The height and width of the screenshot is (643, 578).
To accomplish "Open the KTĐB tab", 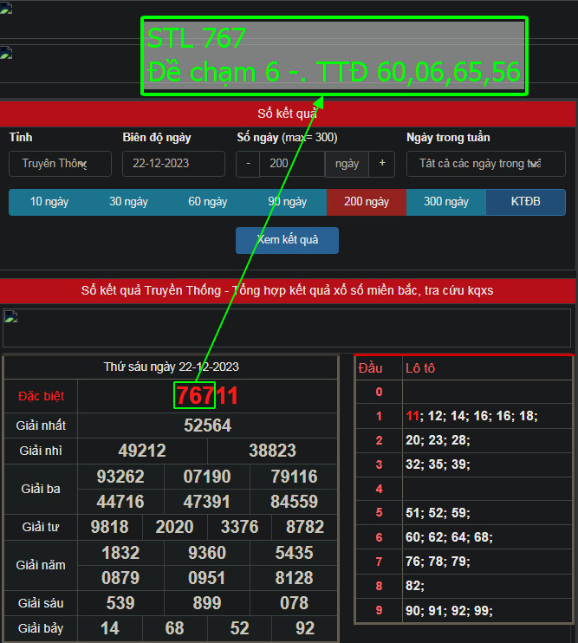I will click(x=525, y=202).
